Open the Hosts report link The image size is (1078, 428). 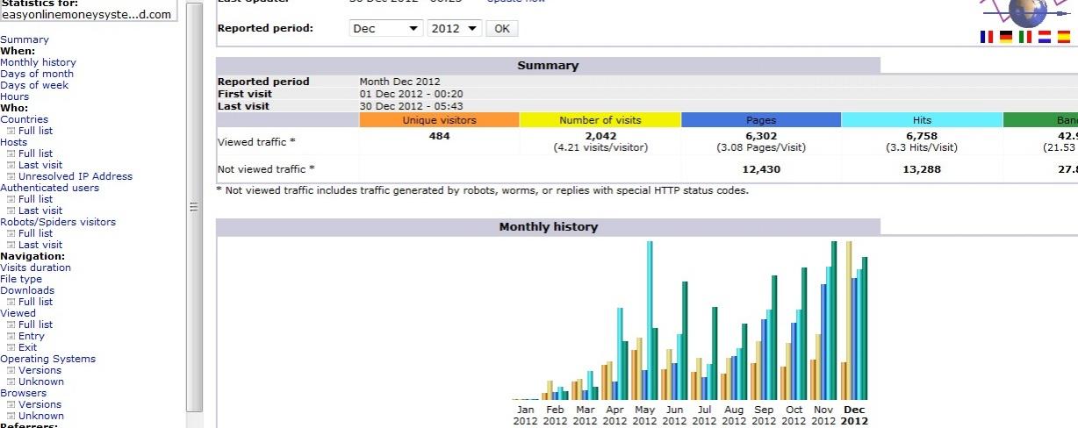coord(13,142)
